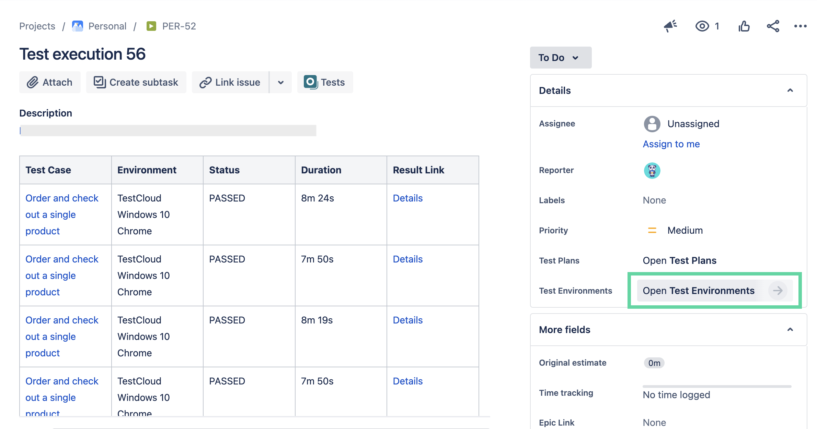Click the Time tracking progress bar

pos(717,387)
